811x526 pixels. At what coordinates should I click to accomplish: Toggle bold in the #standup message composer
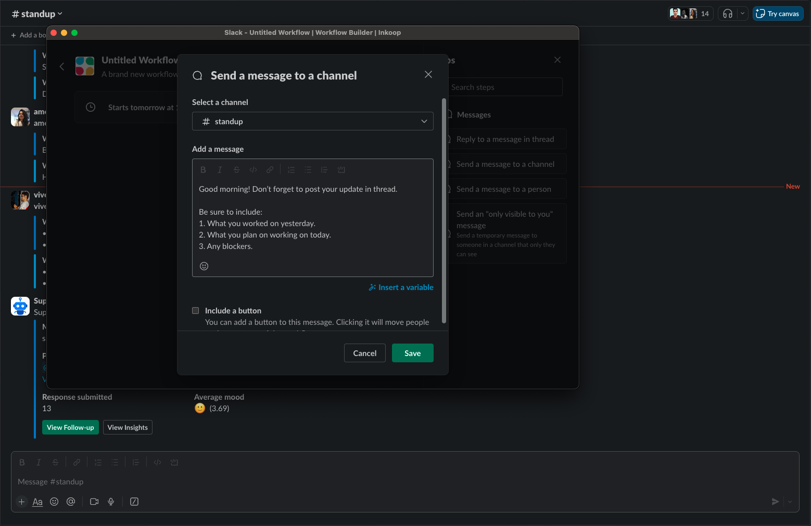[x=22, y=463]
